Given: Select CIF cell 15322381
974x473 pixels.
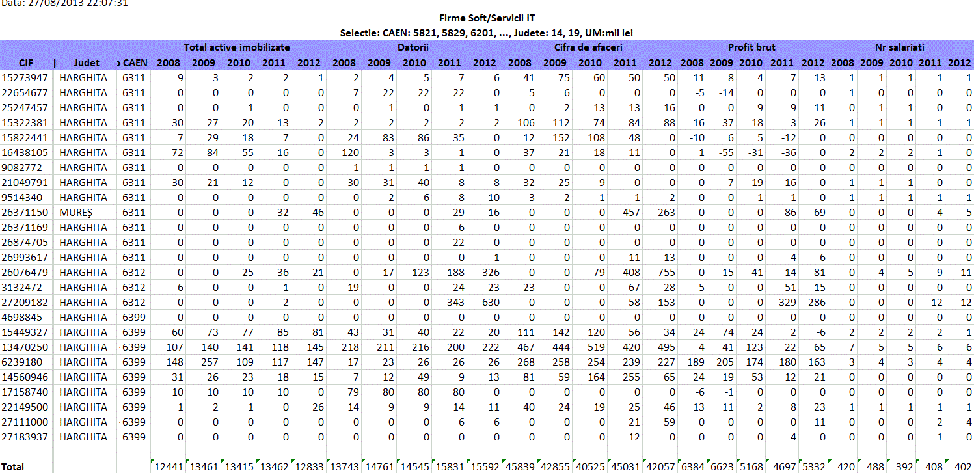Looking at the screenshot, I should click(25, 122).
